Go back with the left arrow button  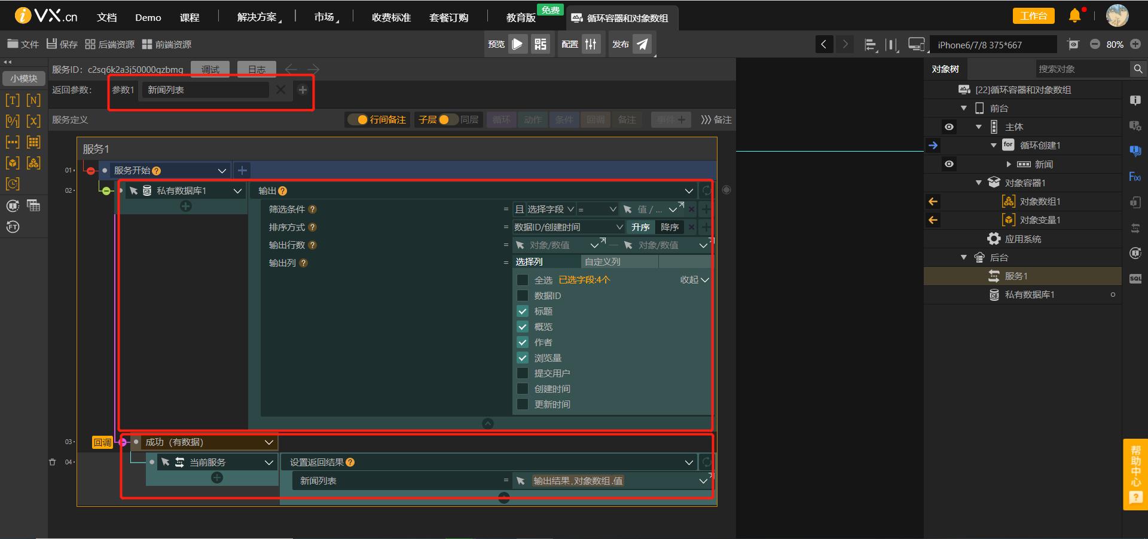pyautogui.click(x=824, y=44)
